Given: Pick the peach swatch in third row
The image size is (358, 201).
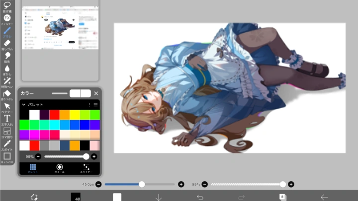Looking at the screenshot, I should (95, 135).
